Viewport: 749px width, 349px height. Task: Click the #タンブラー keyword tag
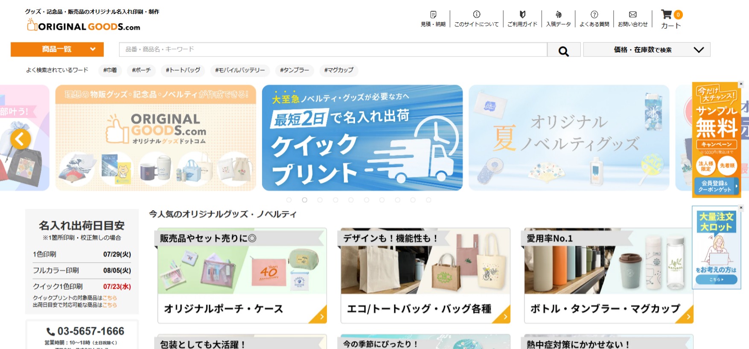point(294,70)
